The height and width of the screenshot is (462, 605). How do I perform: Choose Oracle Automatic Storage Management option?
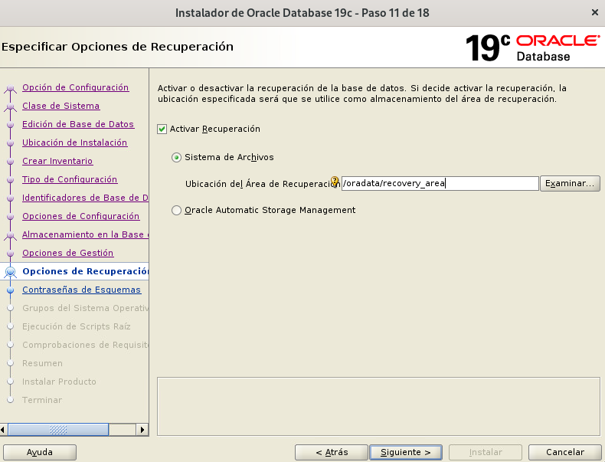point(177,210)
